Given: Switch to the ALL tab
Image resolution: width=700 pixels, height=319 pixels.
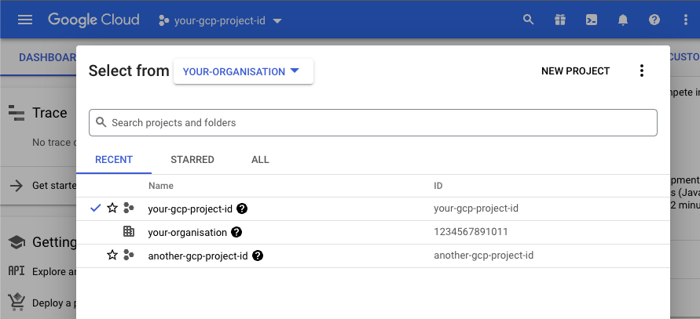Looking at the screenshot, I should (260, 160).
